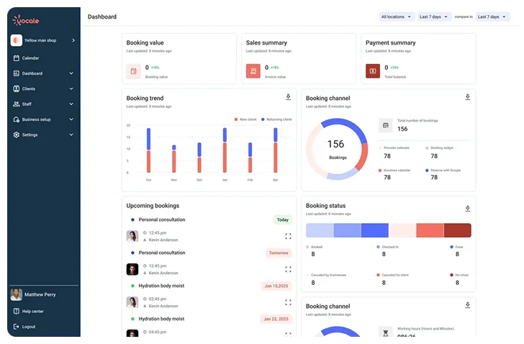Click the Hydration body moist Jan 22 title
Viewport: 524px width, 344px height.
point(161,320)
